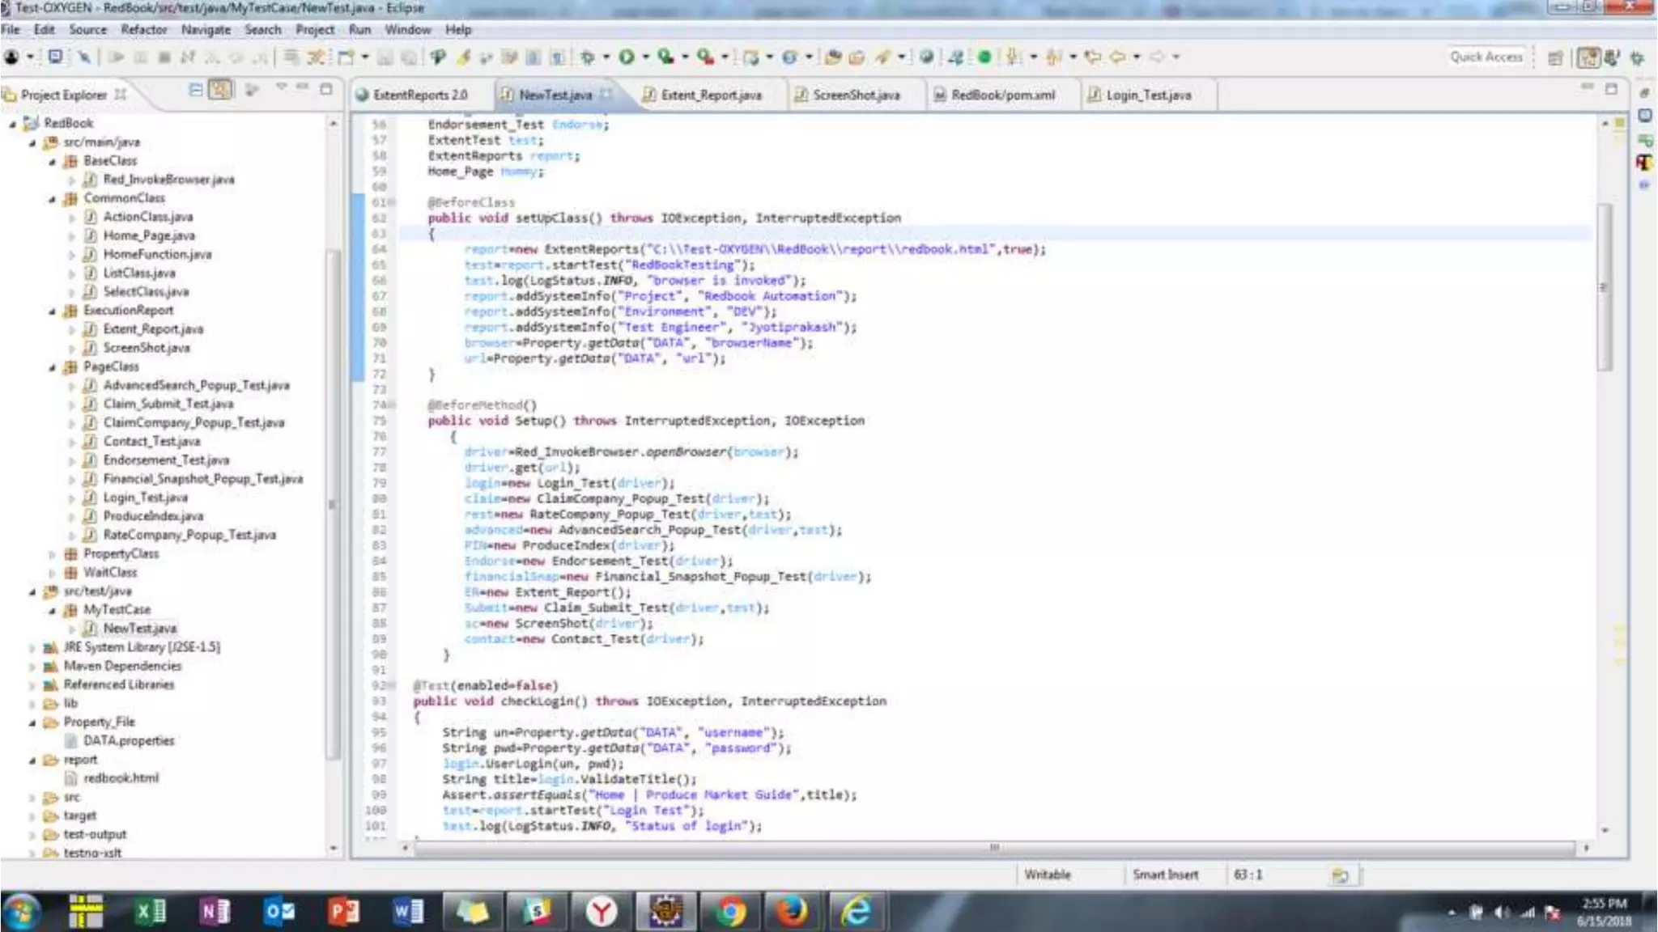
Task: Click Writable in status bar
Action: pos(1047,875)
